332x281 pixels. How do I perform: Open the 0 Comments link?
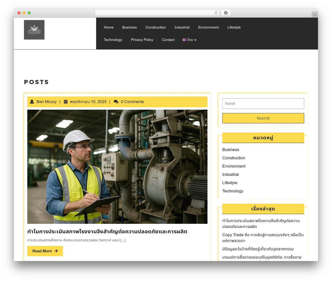tap(132, 102)
